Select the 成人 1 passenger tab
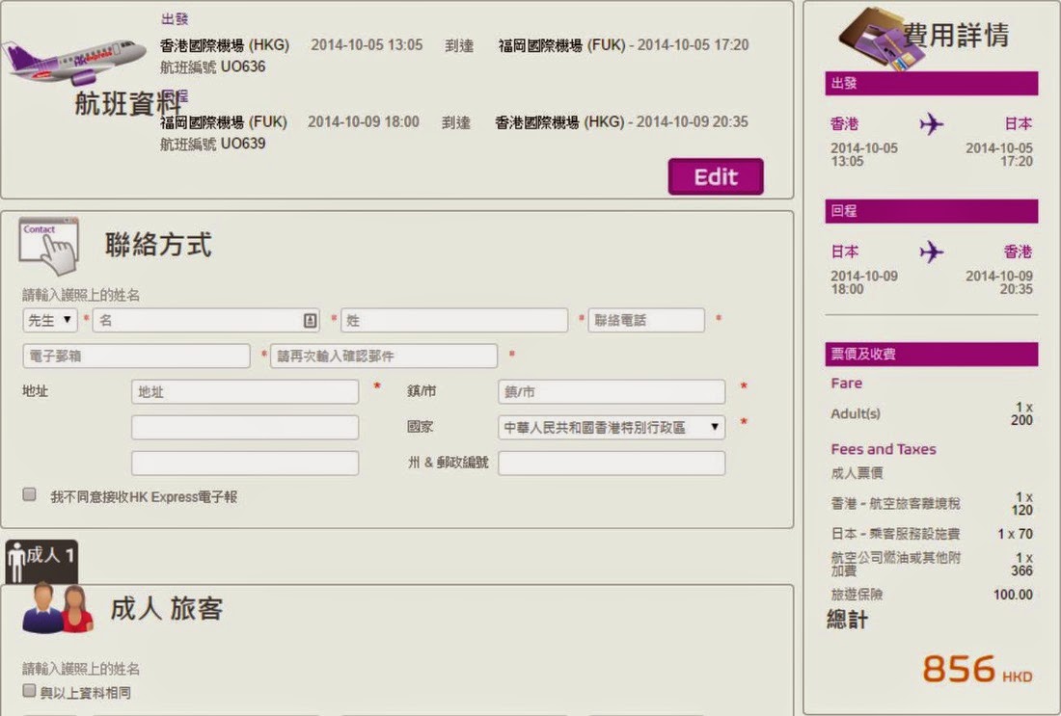The height and width of the screenshot is (716, 1061). coord(42,557)
